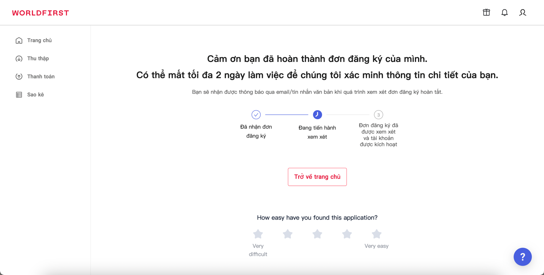Click the completed checkmark step circle

click(256, 115)
